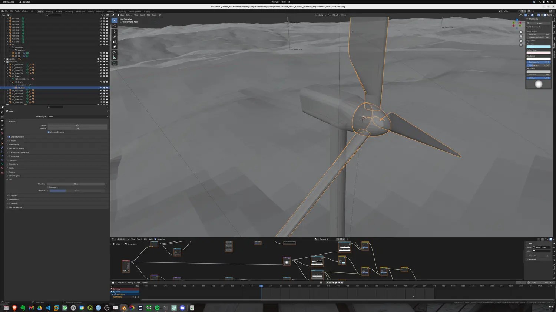Enable proportional editing in the viewport header

point(342,15)
